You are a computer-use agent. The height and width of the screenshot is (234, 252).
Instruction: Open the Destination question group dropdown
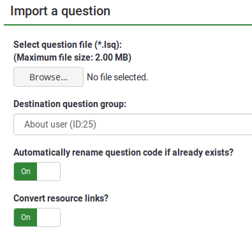pos(133,124)
